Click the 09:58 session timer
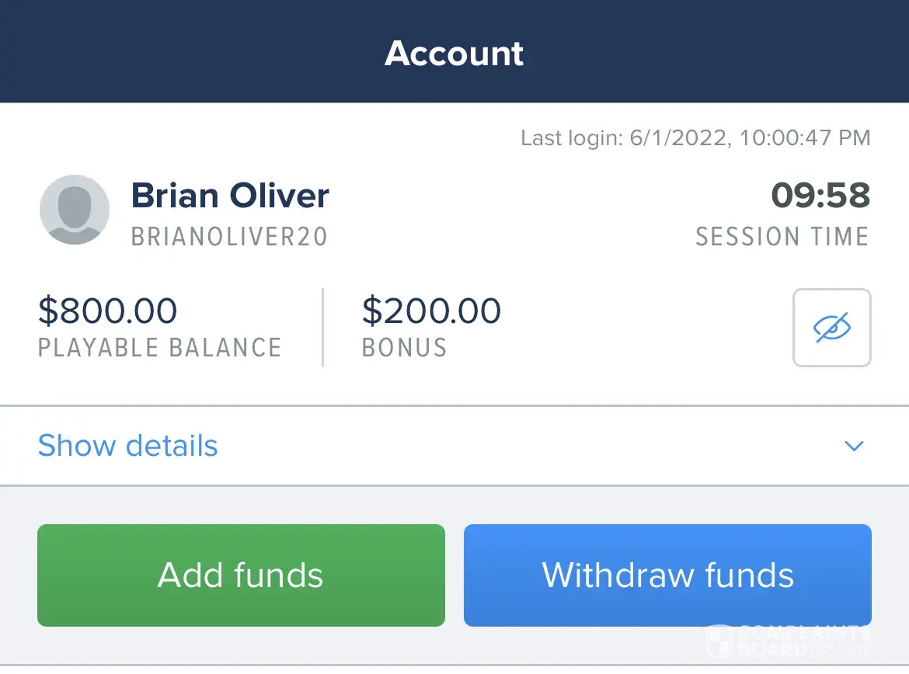The width and height of the screenshot is (909, 674). (x=820, y=196)
